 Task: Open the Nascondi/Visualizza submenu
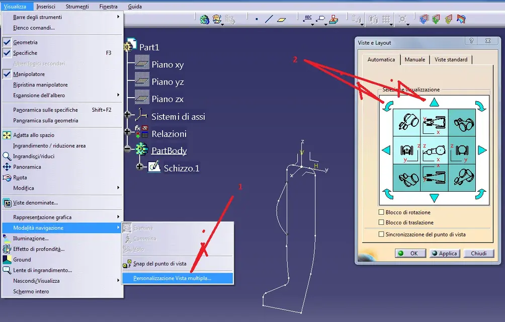coord(62,281)
